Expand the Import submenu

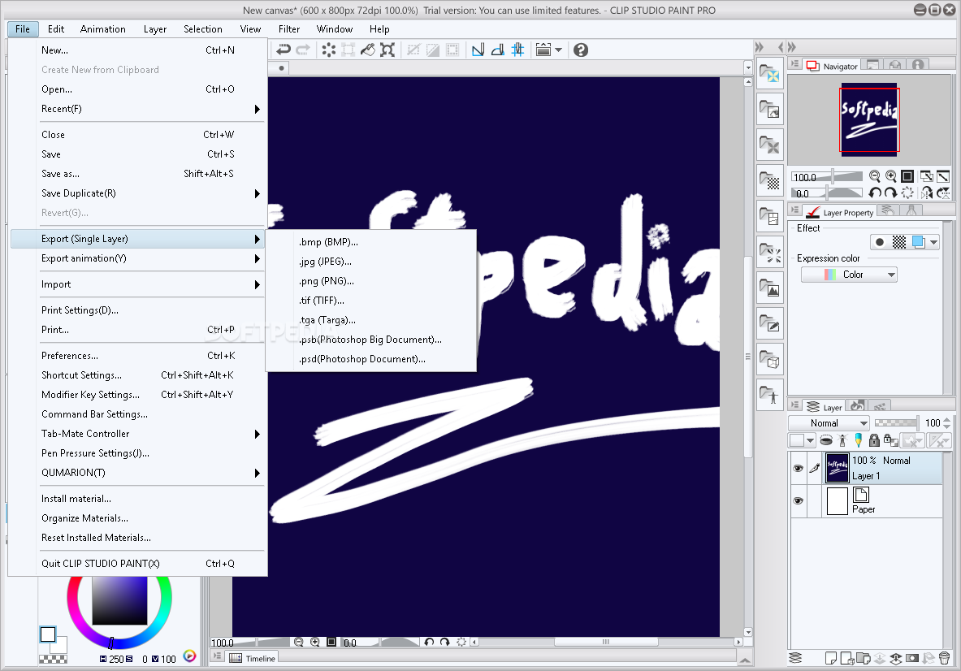click(138, 284)
